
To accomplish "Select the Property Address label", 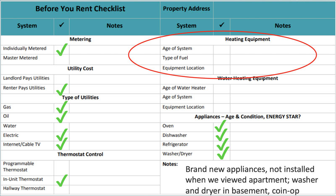I will click(x=186, y=9).
